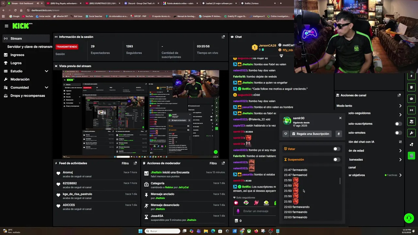Click the Windows taskbar Buscar search box

point(162,231)
